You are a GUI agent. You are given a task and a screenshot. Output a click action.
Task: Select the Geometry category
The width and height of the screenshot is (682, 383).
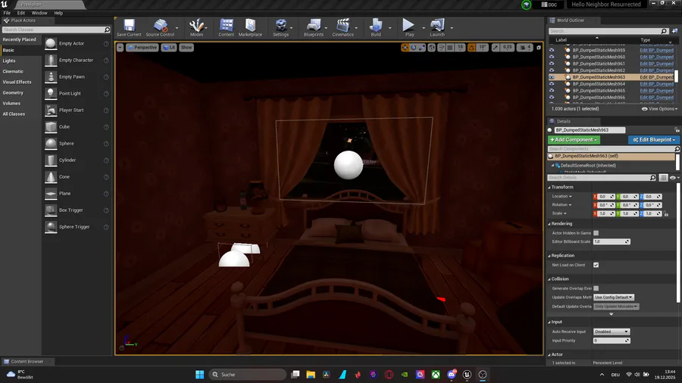click(20, 92)
